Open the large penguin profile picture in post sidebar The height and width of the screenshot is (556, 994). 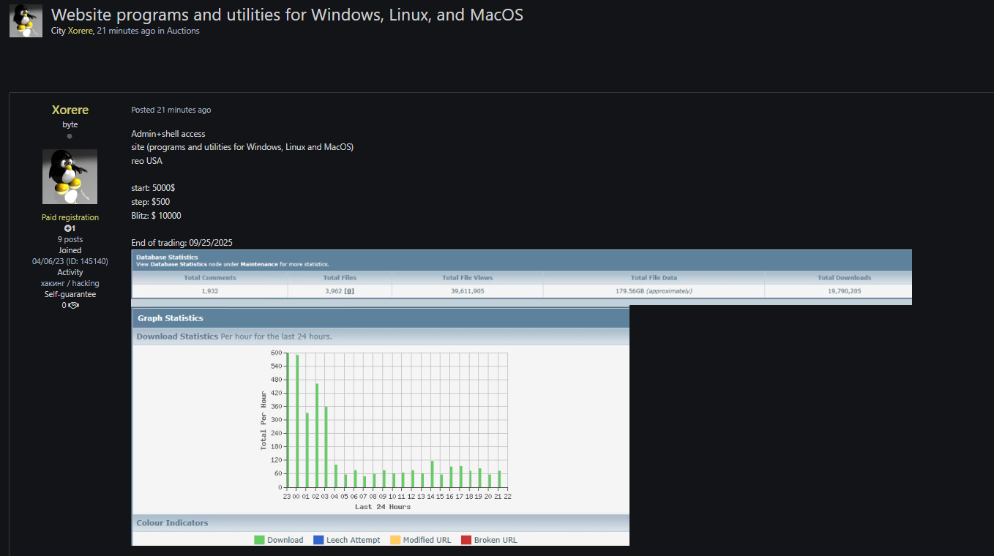point(70,176)
